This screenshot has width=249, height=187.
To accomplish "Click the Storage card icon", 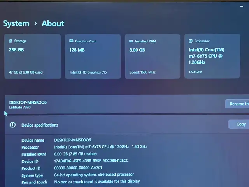I will click(x=11, y=41).
